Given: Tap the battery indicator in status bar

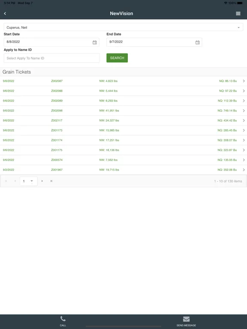Looking at the screenshot, I should point(240,3).
